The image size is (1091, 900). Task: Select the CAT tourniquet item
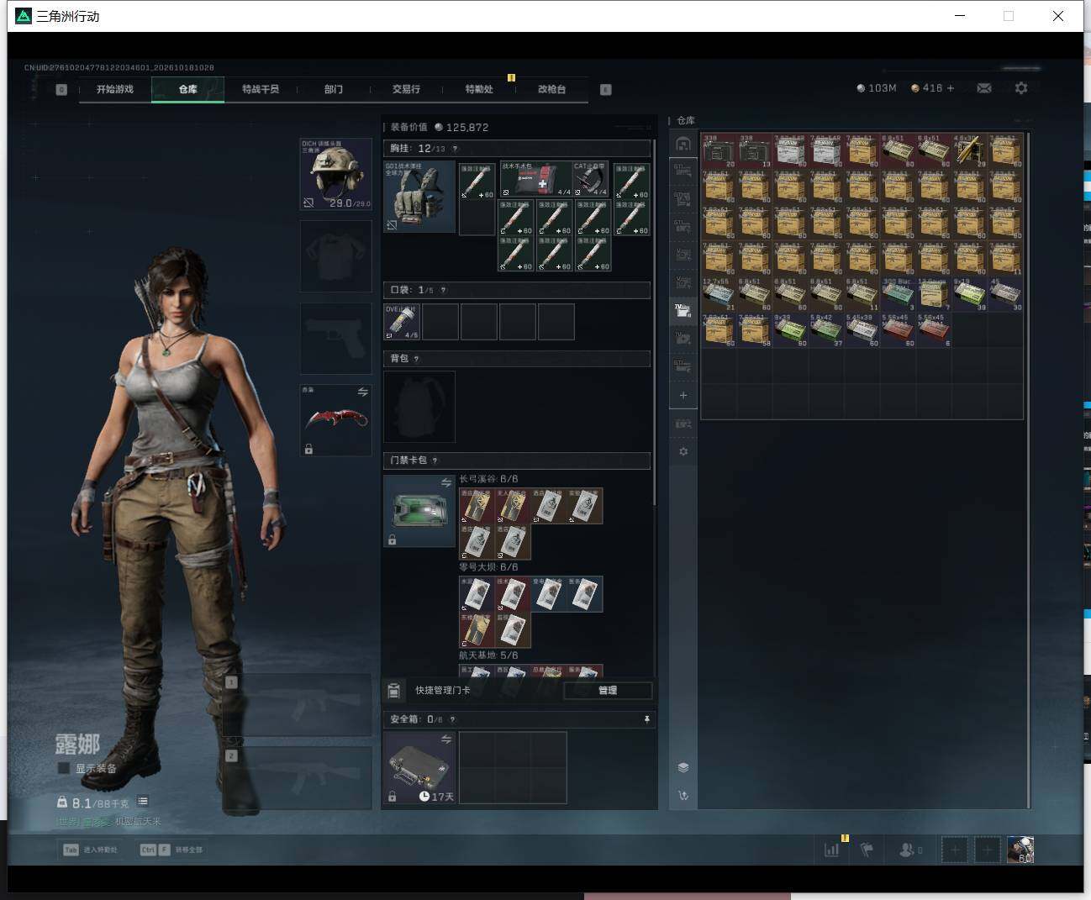pyautogui.click(x=593, y=179)
